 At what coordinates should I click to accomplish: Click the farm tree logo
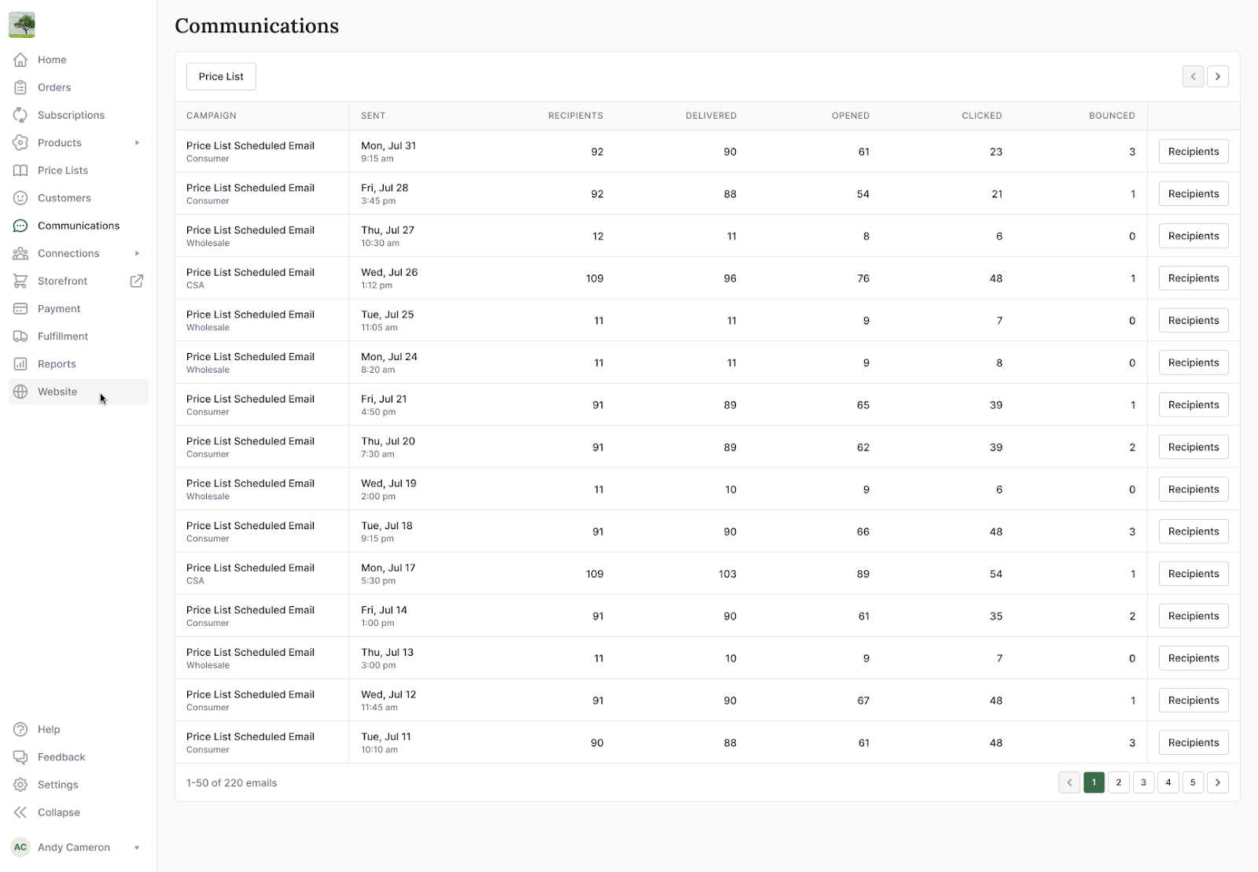point(22,24)
